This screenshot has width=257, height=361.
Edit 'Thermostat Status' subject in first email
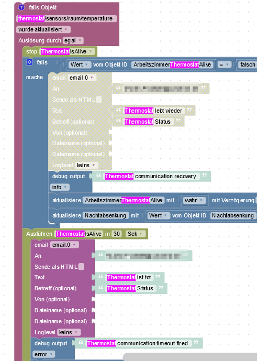(x=148, y=122)
